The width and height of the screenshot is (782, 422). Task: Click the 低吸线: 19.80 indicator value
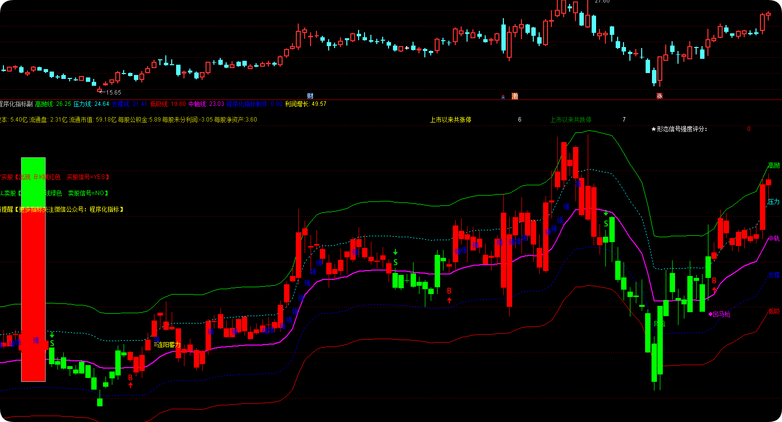[168, 104]
